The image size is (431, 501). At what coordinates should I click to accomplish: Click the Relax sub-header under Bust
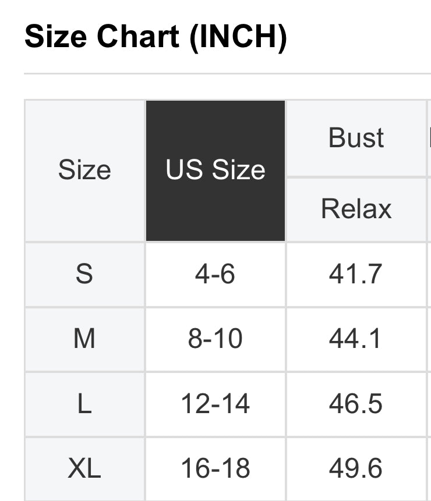(x=356, y=208)
